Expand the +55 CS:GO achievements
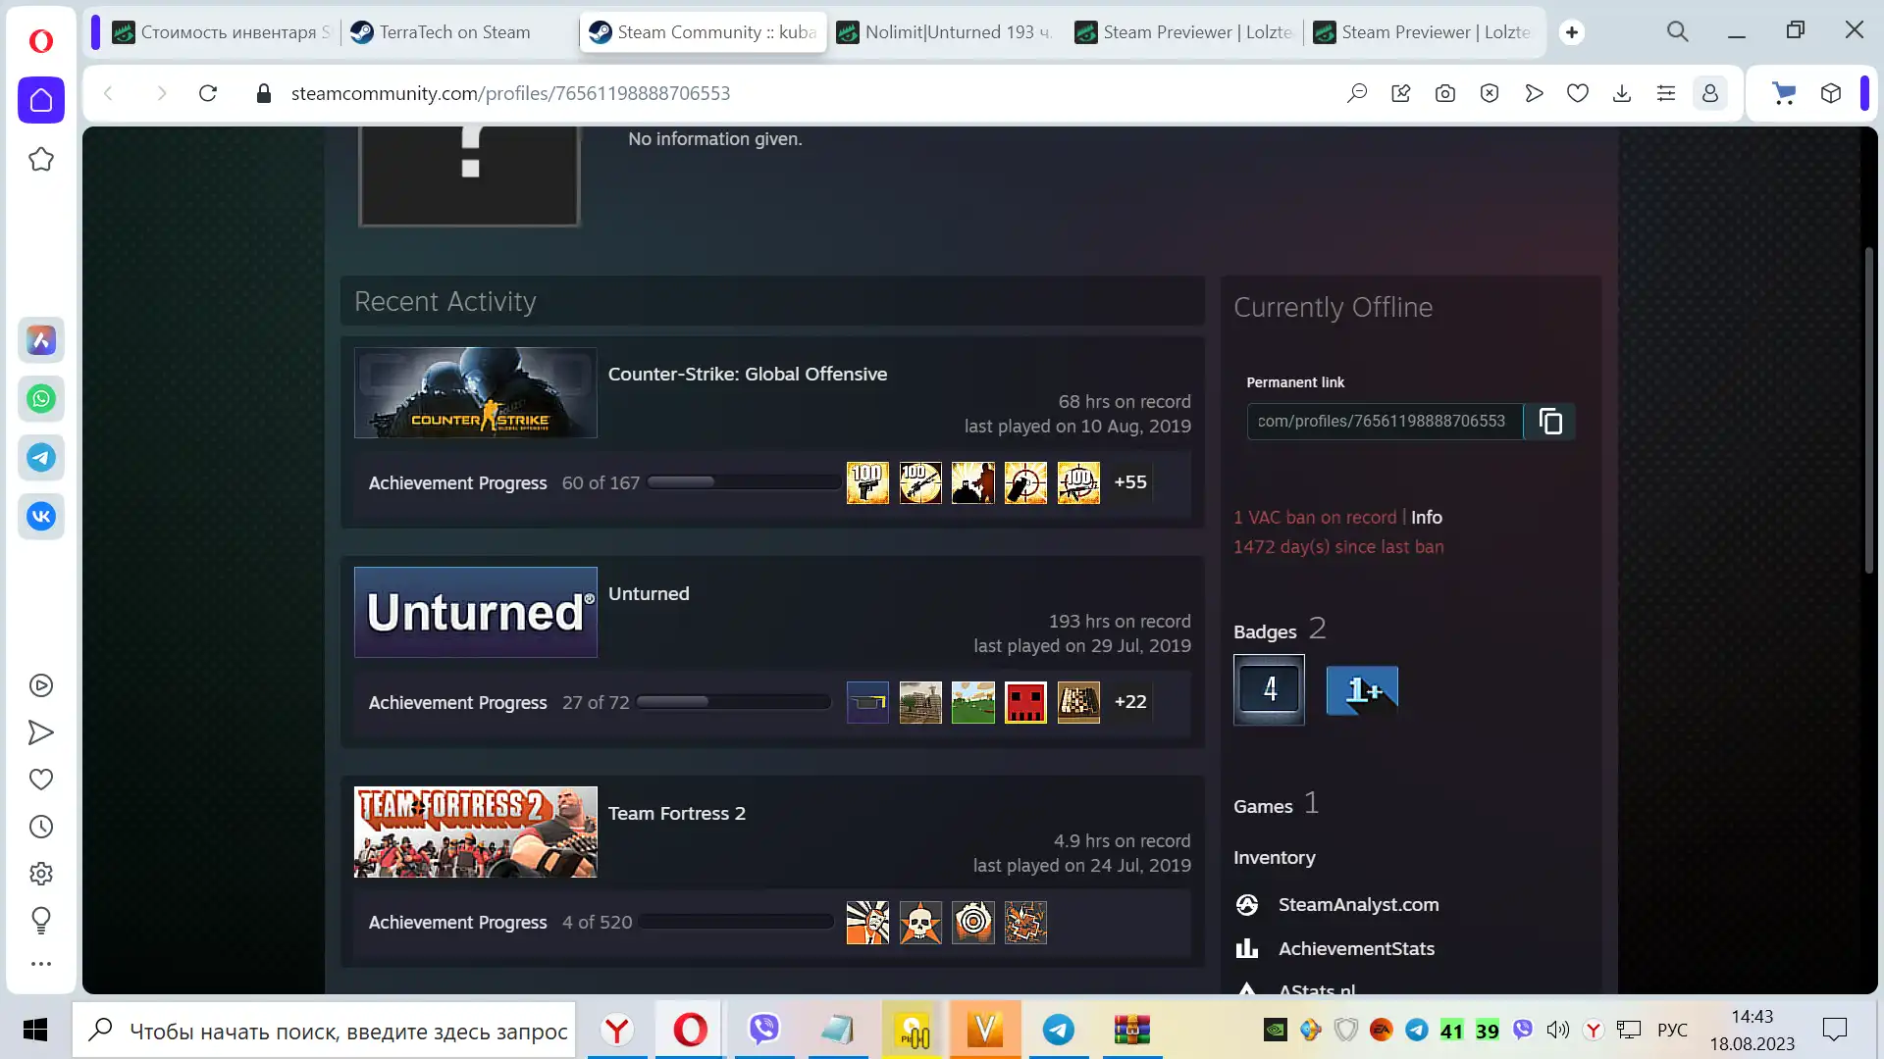Screen dimensions: 1884x1059 (1129, 482)
